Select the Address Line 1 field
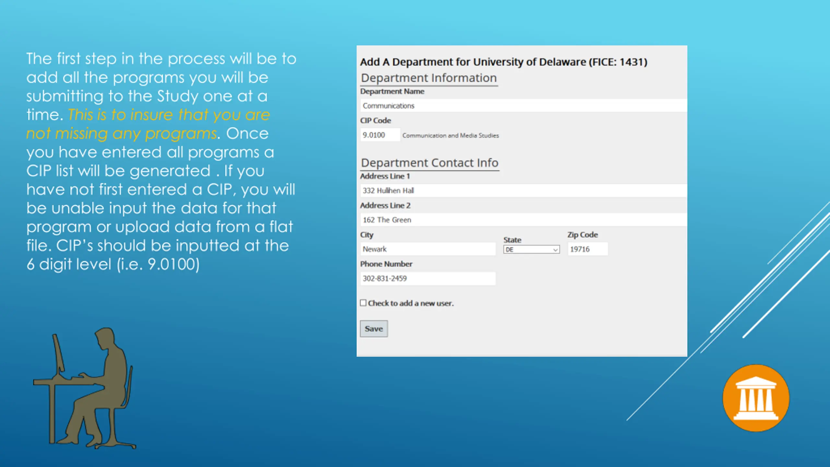Screen dimensions: 830x467 (x=523, y=190)
